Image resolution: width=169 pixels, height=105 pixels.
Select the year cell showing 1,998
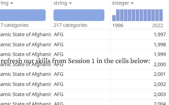pos(139,45)
